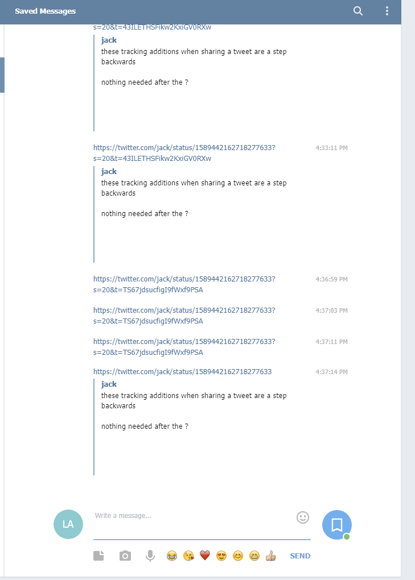Insert the tears of joy emoji
Viewport: 415px width, 580px height.
point(171,556)
